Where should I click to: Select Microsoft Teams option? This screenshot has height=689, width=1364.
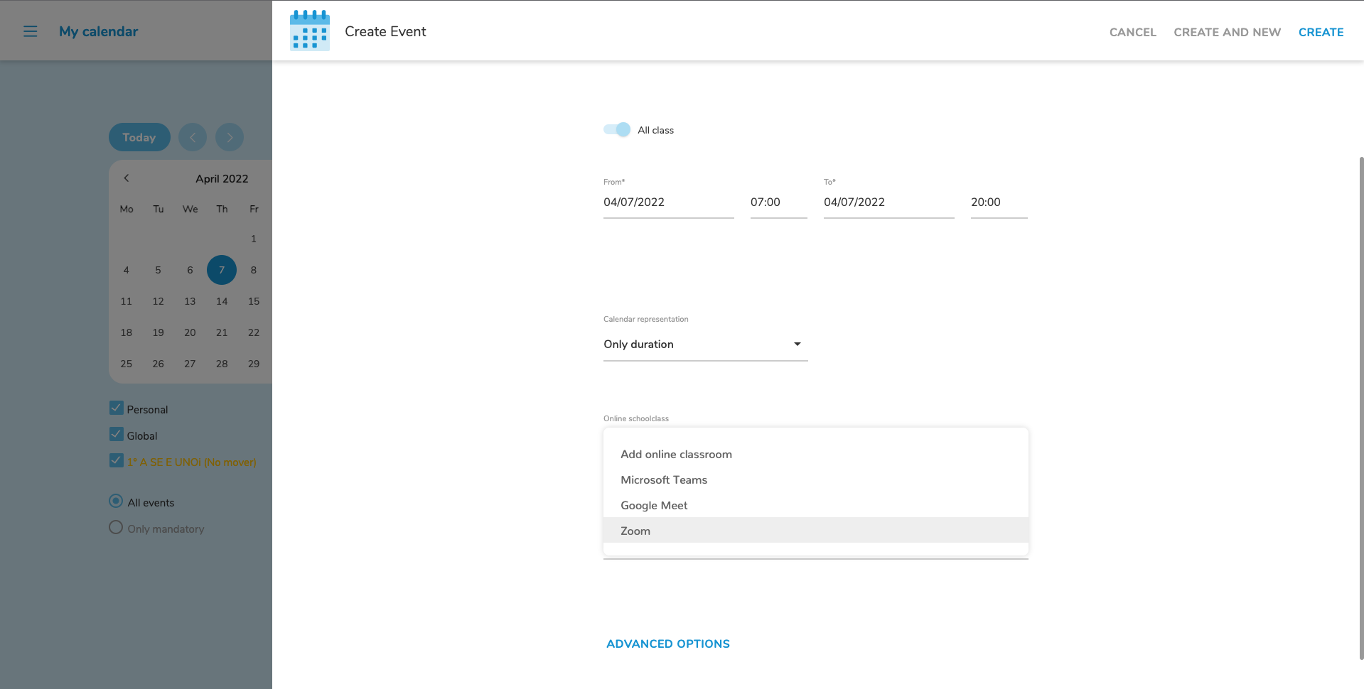click(664, 479)
